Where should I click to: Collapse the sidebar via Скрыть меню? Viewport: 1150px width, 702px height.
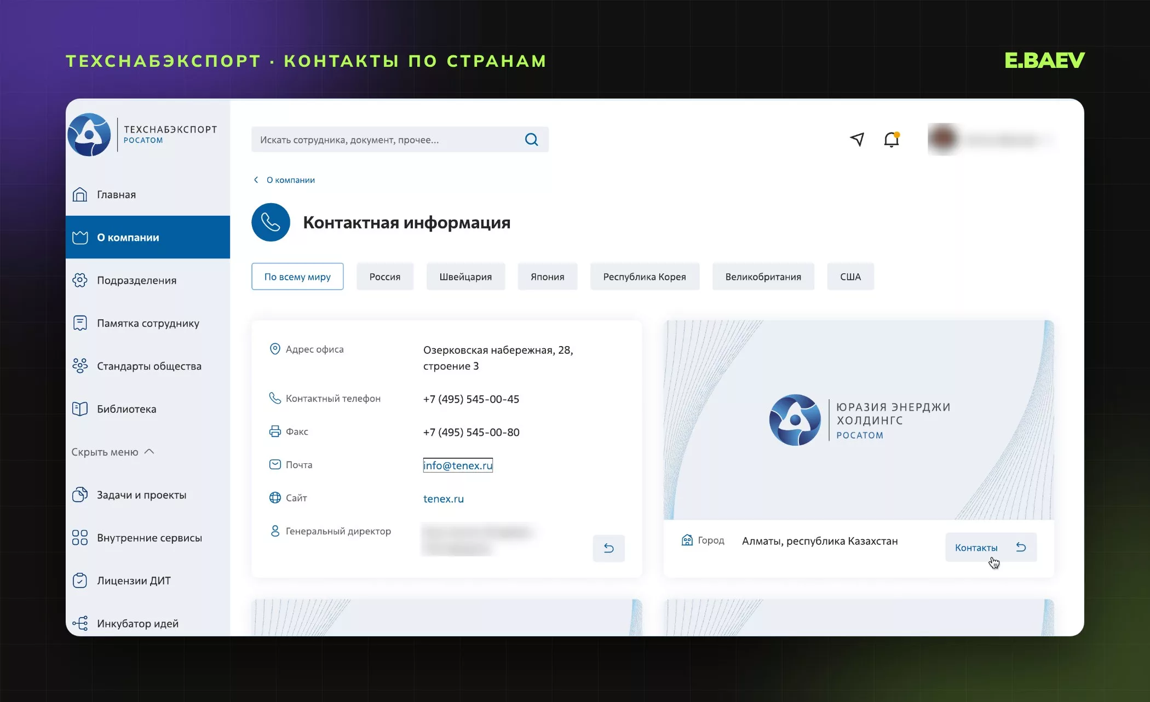(x=113, y=452)
